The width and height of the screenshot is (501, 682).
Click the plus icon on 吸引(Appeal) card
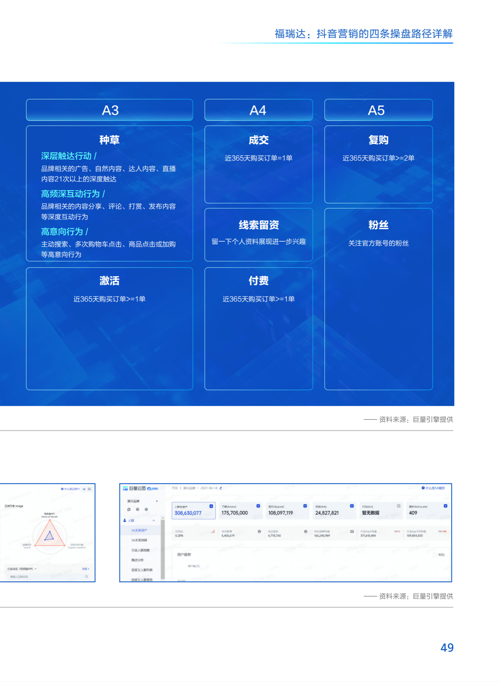coord(305,506)
